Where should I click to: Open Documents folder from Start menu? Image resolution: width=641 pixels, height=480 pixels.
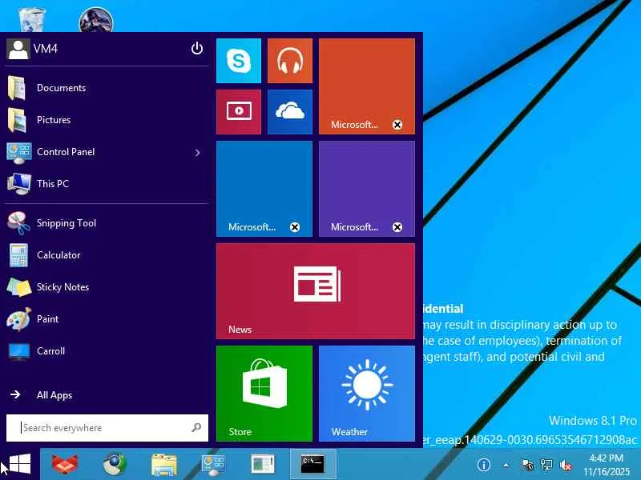pos(107,88)
